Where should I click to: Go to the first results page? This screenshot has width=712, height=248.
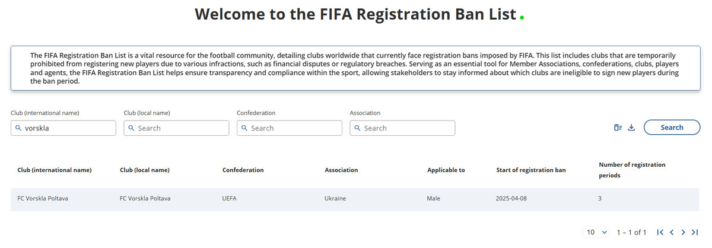660,232
